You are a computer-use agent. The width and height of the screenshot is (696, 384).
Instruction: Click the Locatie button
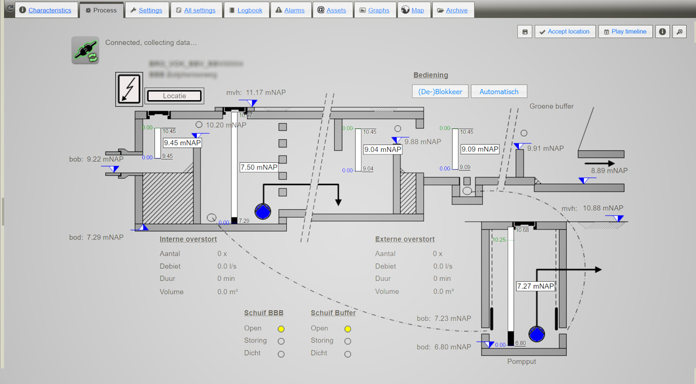[174, 96]
